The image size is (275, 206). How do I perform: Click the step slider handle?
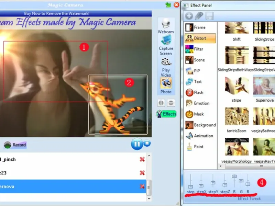pos(190,187)
